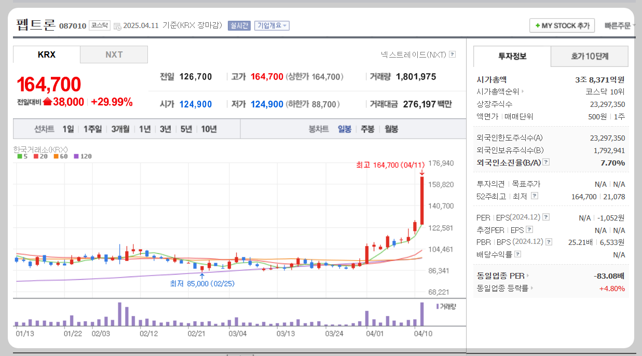Viewport: 642px width, 356px height.
Task: Click the calendar icon before 2025.04.11
Action: pyautogui.click(x=116, y=26)
